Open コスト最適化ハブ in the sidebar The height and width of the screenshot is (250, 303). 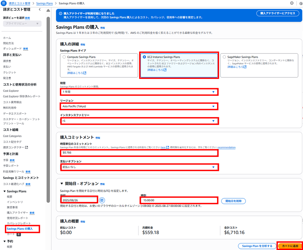point(14,184)
